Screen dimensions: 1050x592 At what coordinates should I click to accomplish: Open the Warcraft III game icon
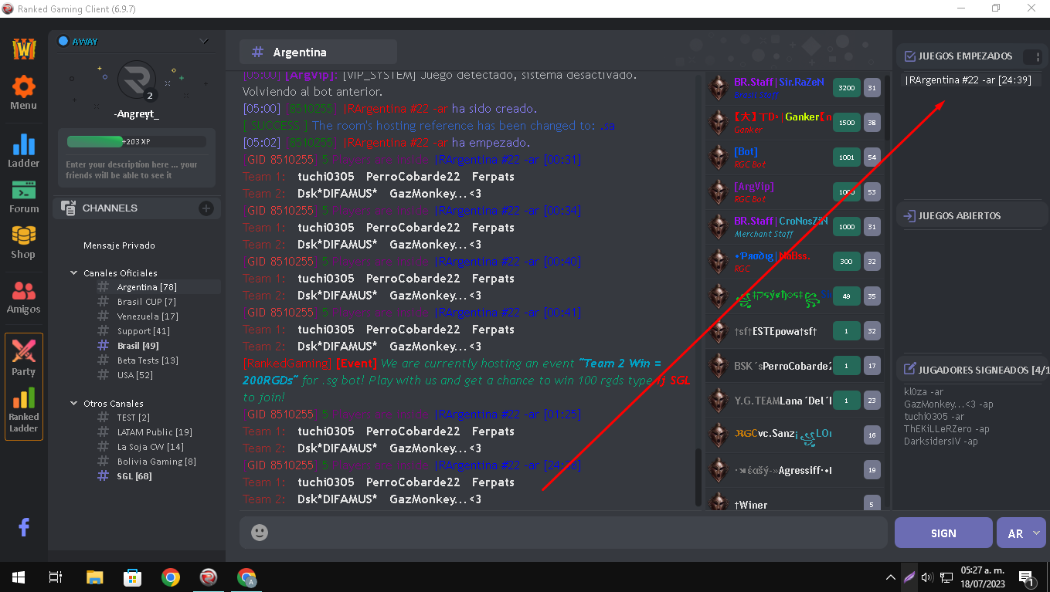(x=23, y=48)
